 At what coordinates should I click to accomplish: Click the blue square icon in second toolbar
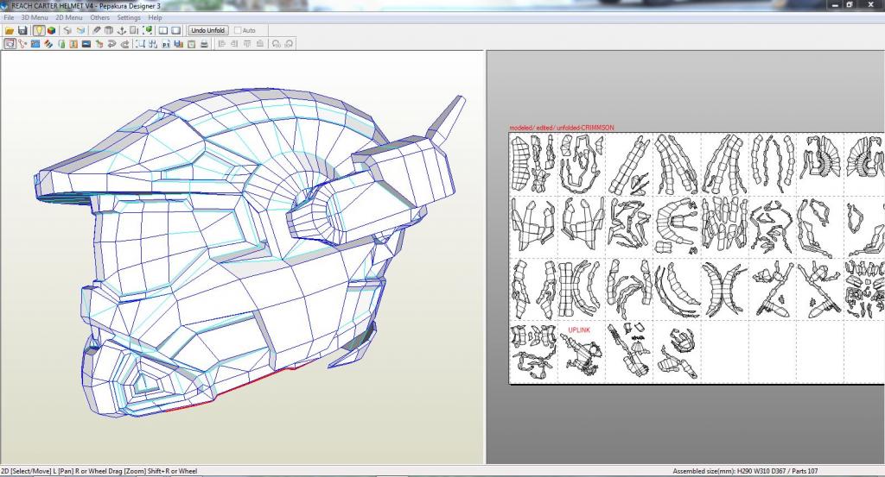point(35,43)
